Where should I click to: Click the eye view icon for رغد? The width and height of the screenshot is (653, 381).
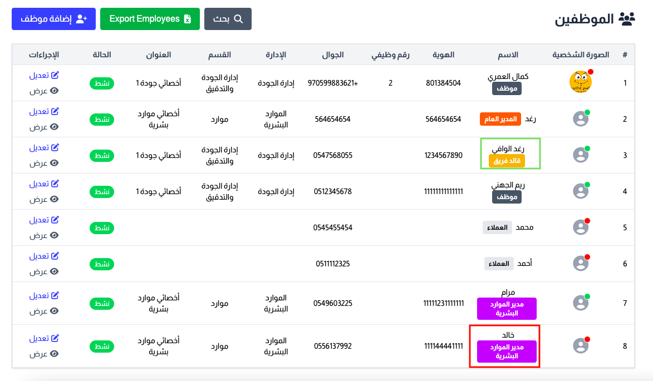pos(55,127)
